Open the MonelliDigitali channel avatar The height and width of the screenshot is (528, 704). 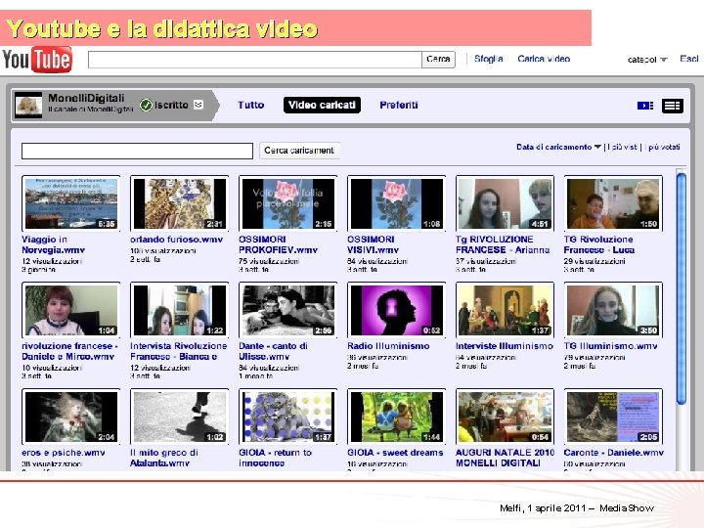point(28,105)
